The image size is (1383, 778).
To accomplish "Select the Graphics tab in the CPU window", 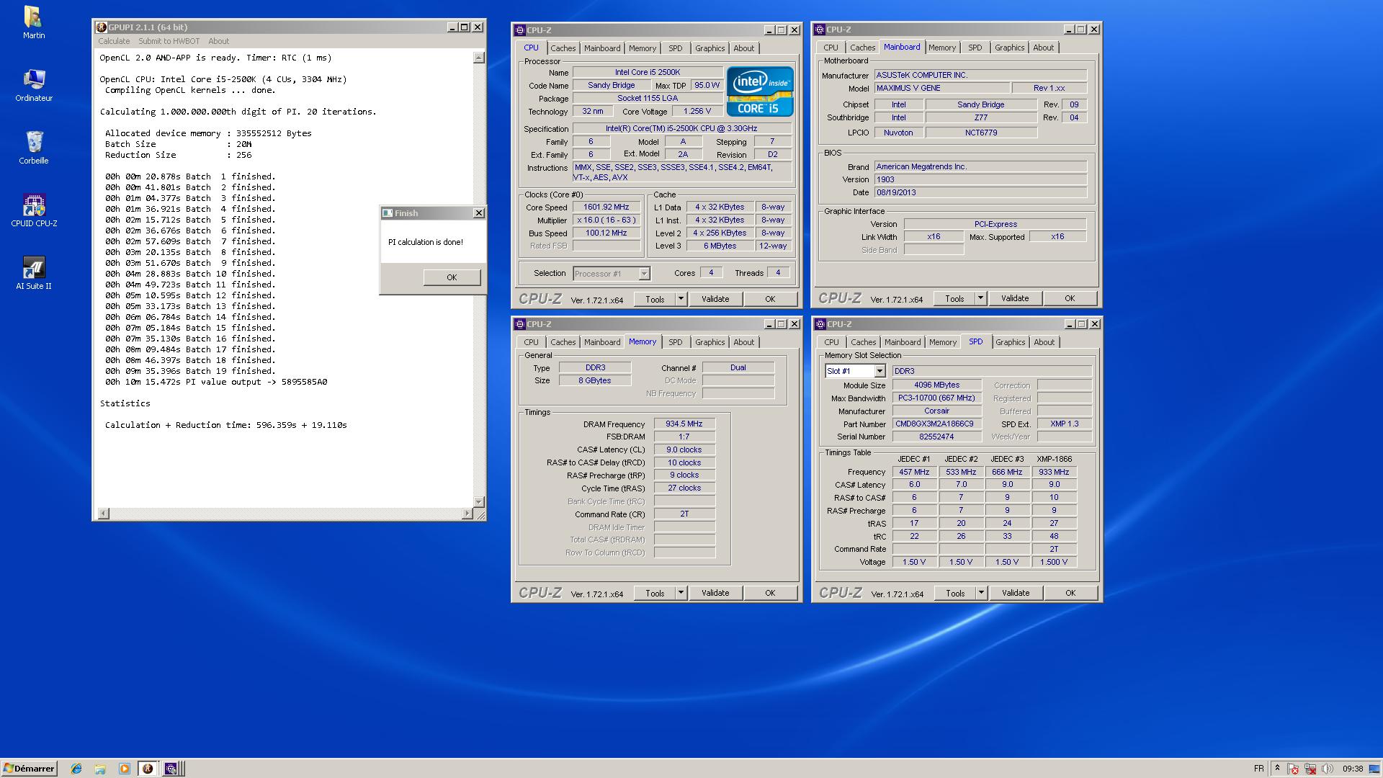I will pos(710,48).
